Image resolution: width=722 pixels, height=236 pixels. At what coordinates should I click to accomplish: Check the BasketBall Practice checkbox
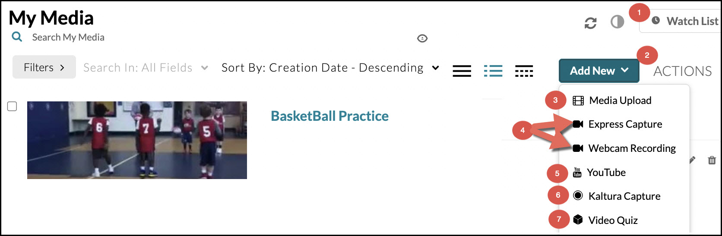tap(12, 106)
